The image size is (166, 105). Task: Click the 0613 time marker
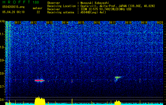49,23
